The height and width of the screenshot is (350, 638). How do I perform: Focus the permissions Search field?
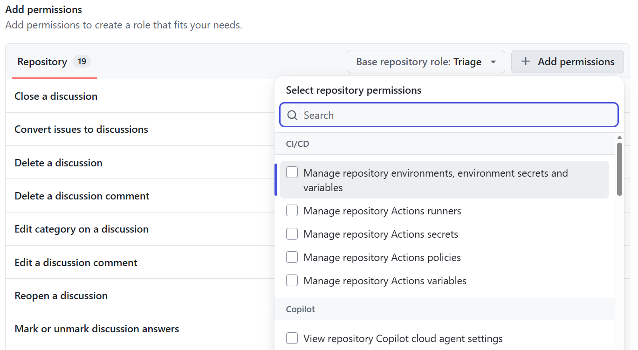[x=449, y=115]
